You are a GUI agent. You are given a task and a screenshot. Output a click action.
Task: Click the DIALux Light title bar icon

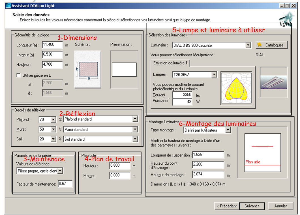pyautogui.click(x=8, y=6)
